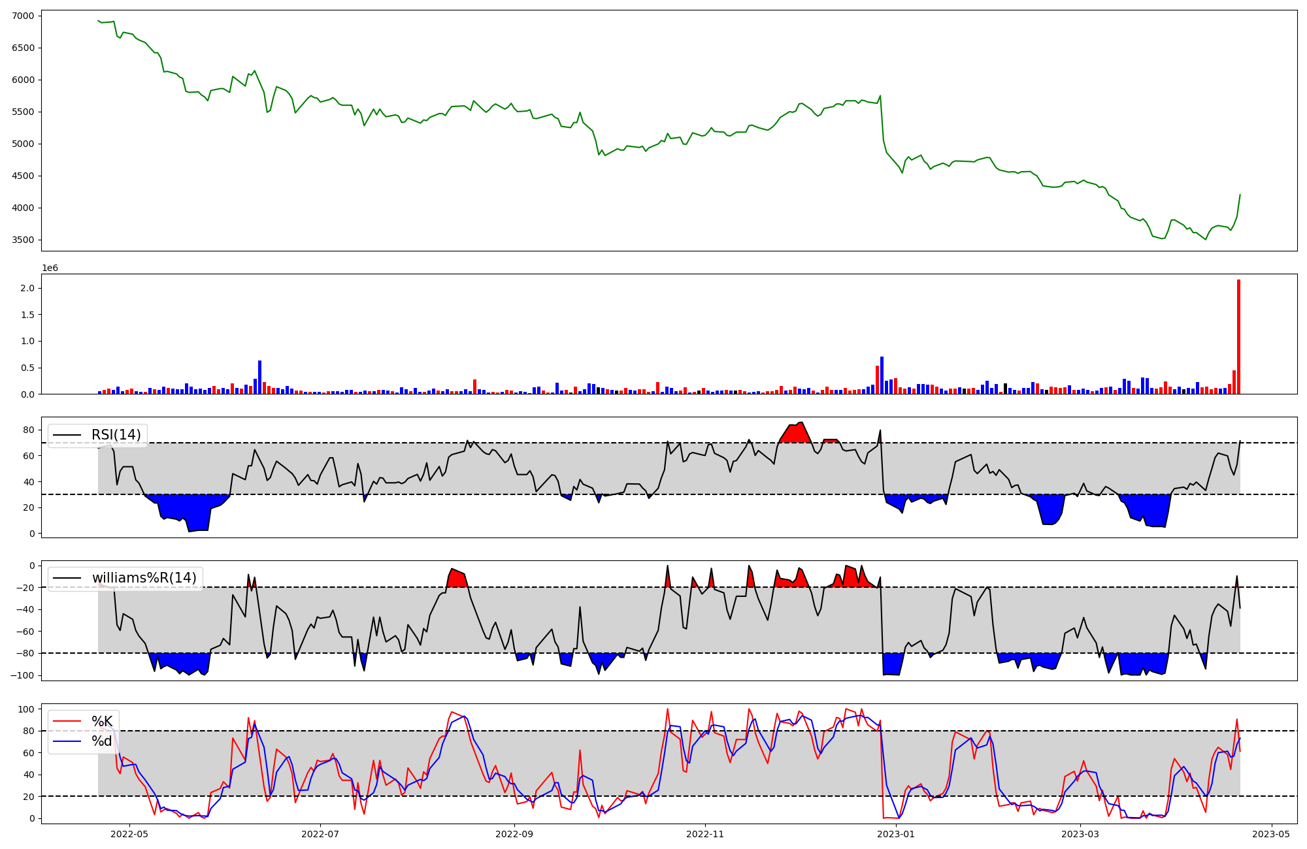Click the 2023-01 x-axis date label
Image resolution: width=1307 pixels, height=849 pixels.
click(896, 834)
